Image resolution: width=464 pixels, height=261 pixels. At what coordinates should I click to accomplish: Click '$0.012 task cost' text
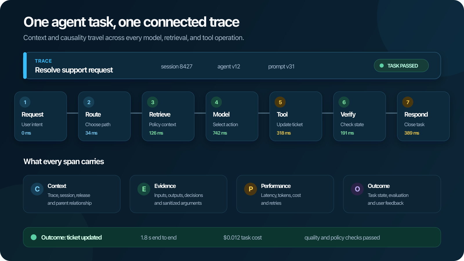coord(242,238)
